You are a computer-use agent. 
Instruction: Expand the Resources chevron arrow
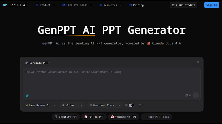pos(121,5)
